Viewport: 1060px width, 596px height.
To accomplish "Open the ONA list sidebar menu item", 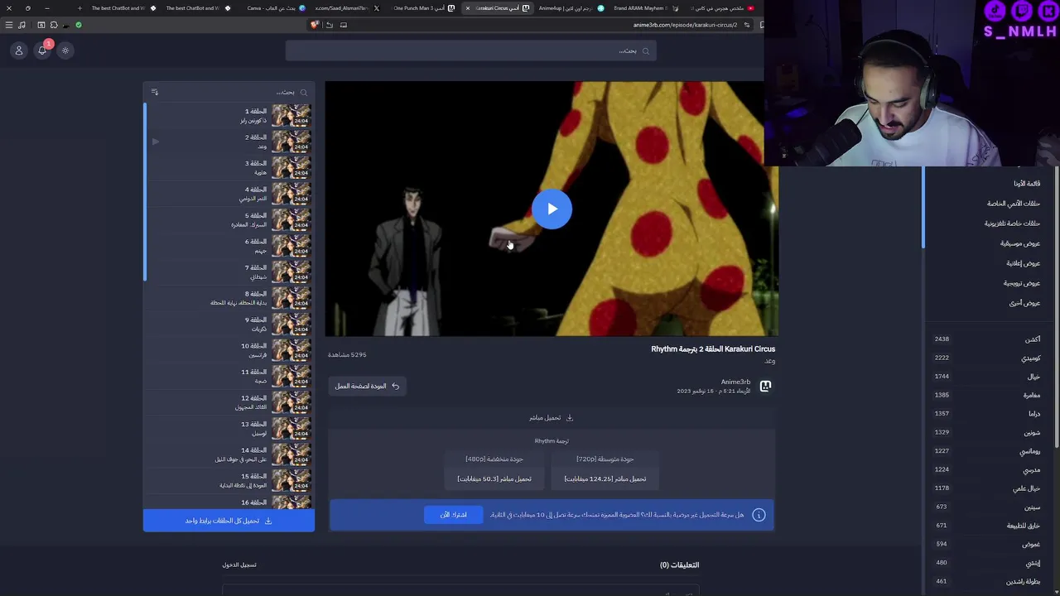I will pyautogui.click(x=1027, y=184).
